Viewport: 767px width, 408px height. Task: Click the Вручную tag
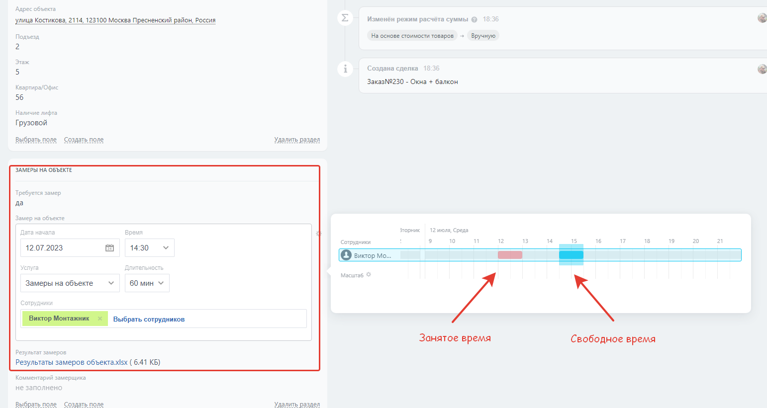(483, 36)
